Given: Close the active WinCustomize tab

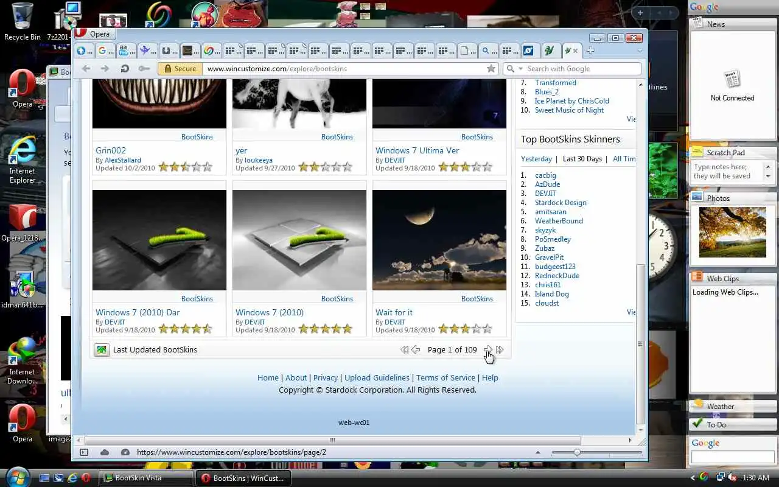Looking at the screenshot, I should point(576,51).
